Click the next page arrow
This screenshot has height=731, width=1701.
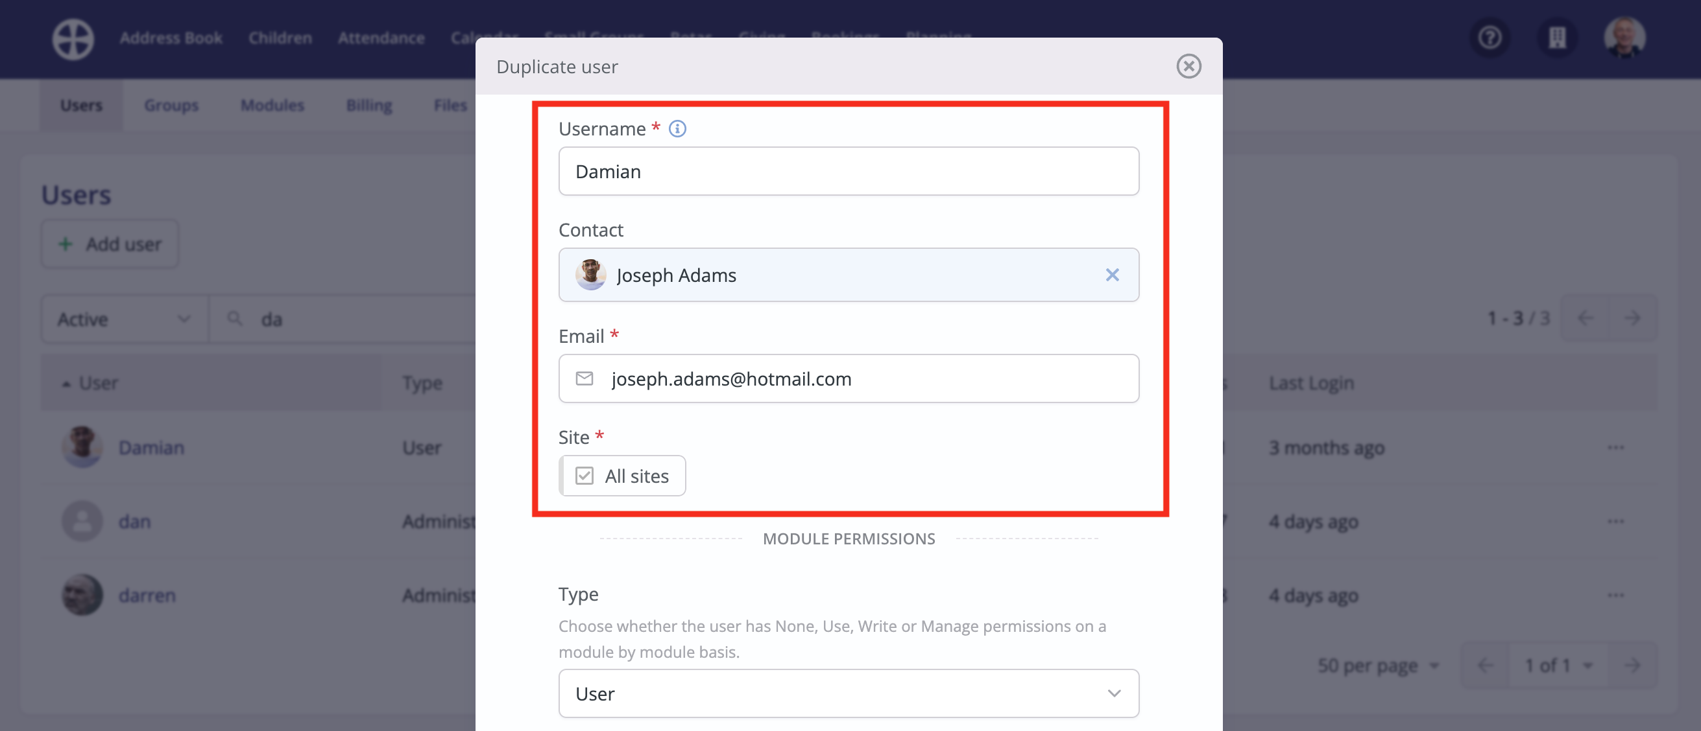(1633, 318)
